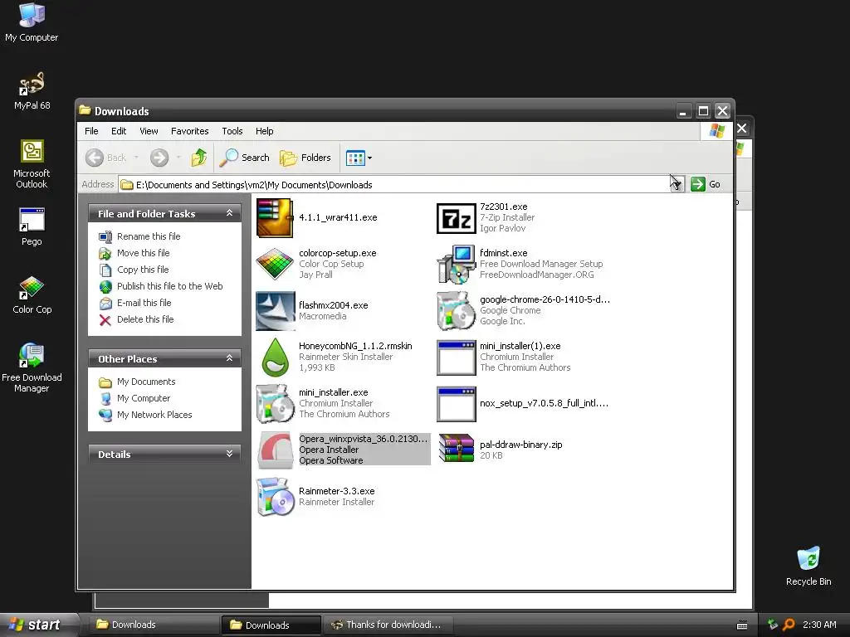Image resolution: width=850 pixels, height=637 pixels.
Task: Click the orange magnifier tray icon
Action: [789, 625]
